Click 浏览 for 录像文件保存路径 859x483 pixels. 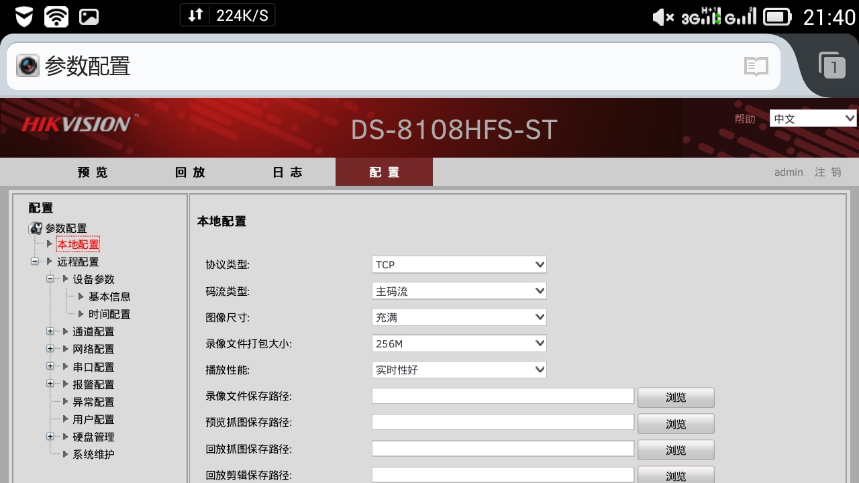(676, 397)
